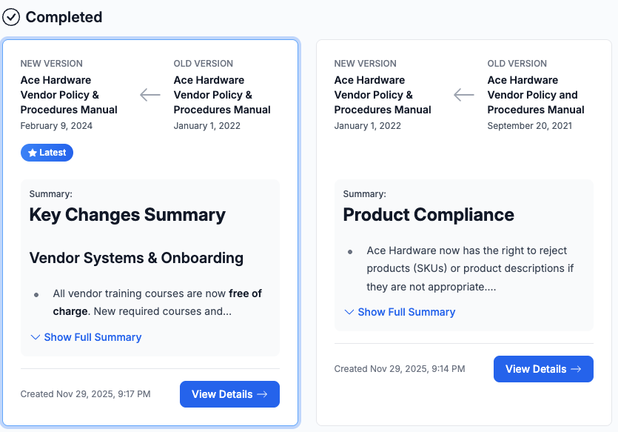Click the NEW VERSION label on the left card
This screenshot has width=618, height=432.
(53, 64)
